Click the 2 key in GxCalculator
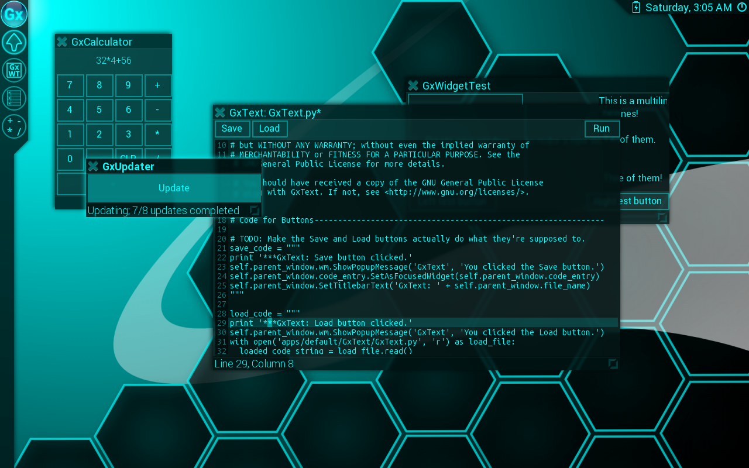Screen dimensions: 749x468 [99, 135]
